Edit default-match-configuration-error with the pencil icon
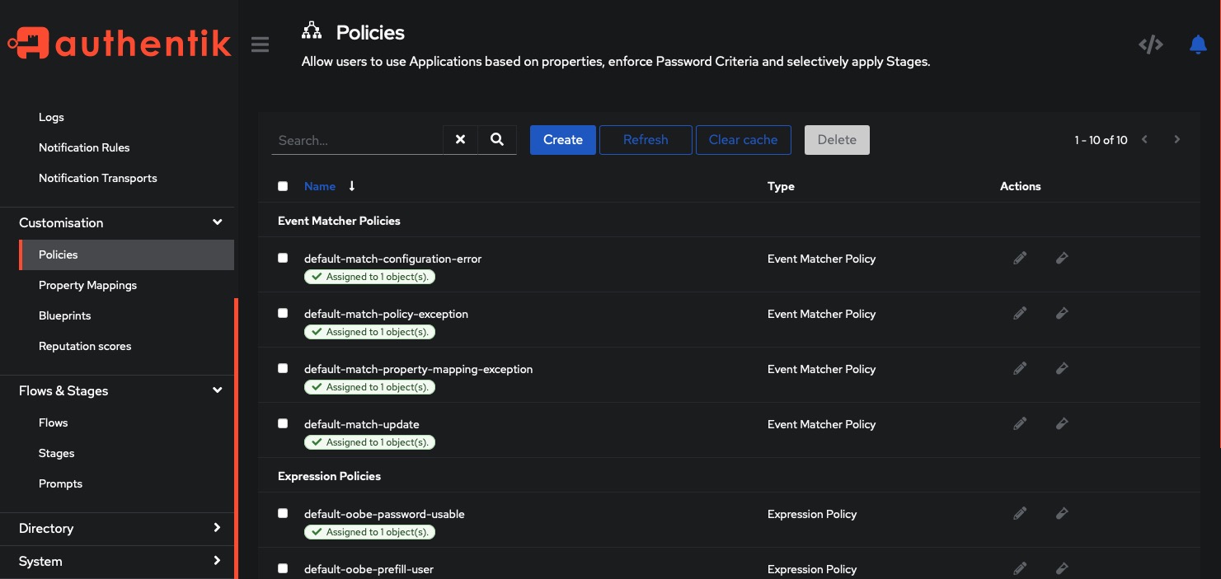Screen dimensions: 1221x579 (1020, 258)
